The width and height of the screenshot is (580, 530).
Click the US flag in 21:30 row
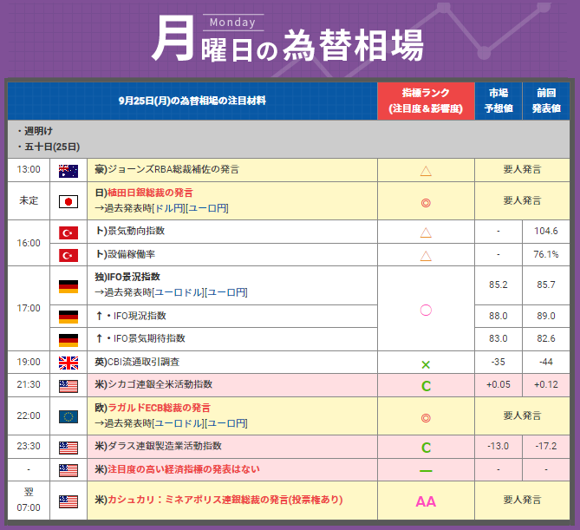[68, 386]
